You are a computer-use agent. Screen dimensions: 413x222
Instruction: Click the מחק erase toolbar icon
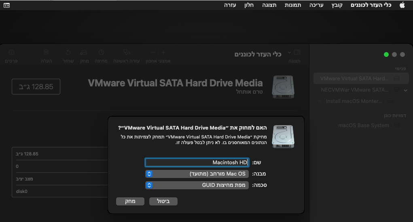pyautogui.click(x=84, y=52)
